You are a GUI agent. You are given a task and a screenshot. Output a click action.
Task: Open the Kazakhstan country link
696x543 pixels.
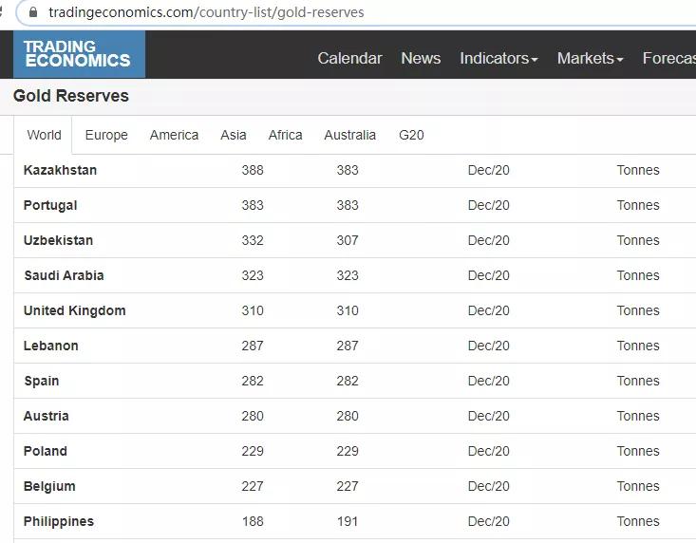tap(61, 170)
